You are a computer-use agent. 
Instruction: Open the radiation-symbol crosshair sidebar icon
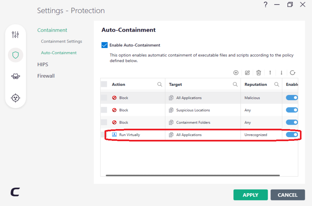click(15, 98)
